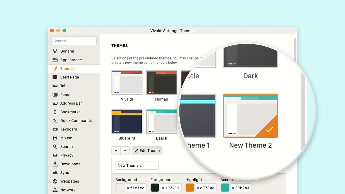Click the New Theme 2 name field
The height and width of the screenshot is (194, 345).
(x=137, y=165)
